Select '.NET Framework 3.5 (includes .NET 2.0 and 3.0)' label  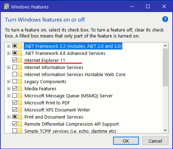pos(73,46)
